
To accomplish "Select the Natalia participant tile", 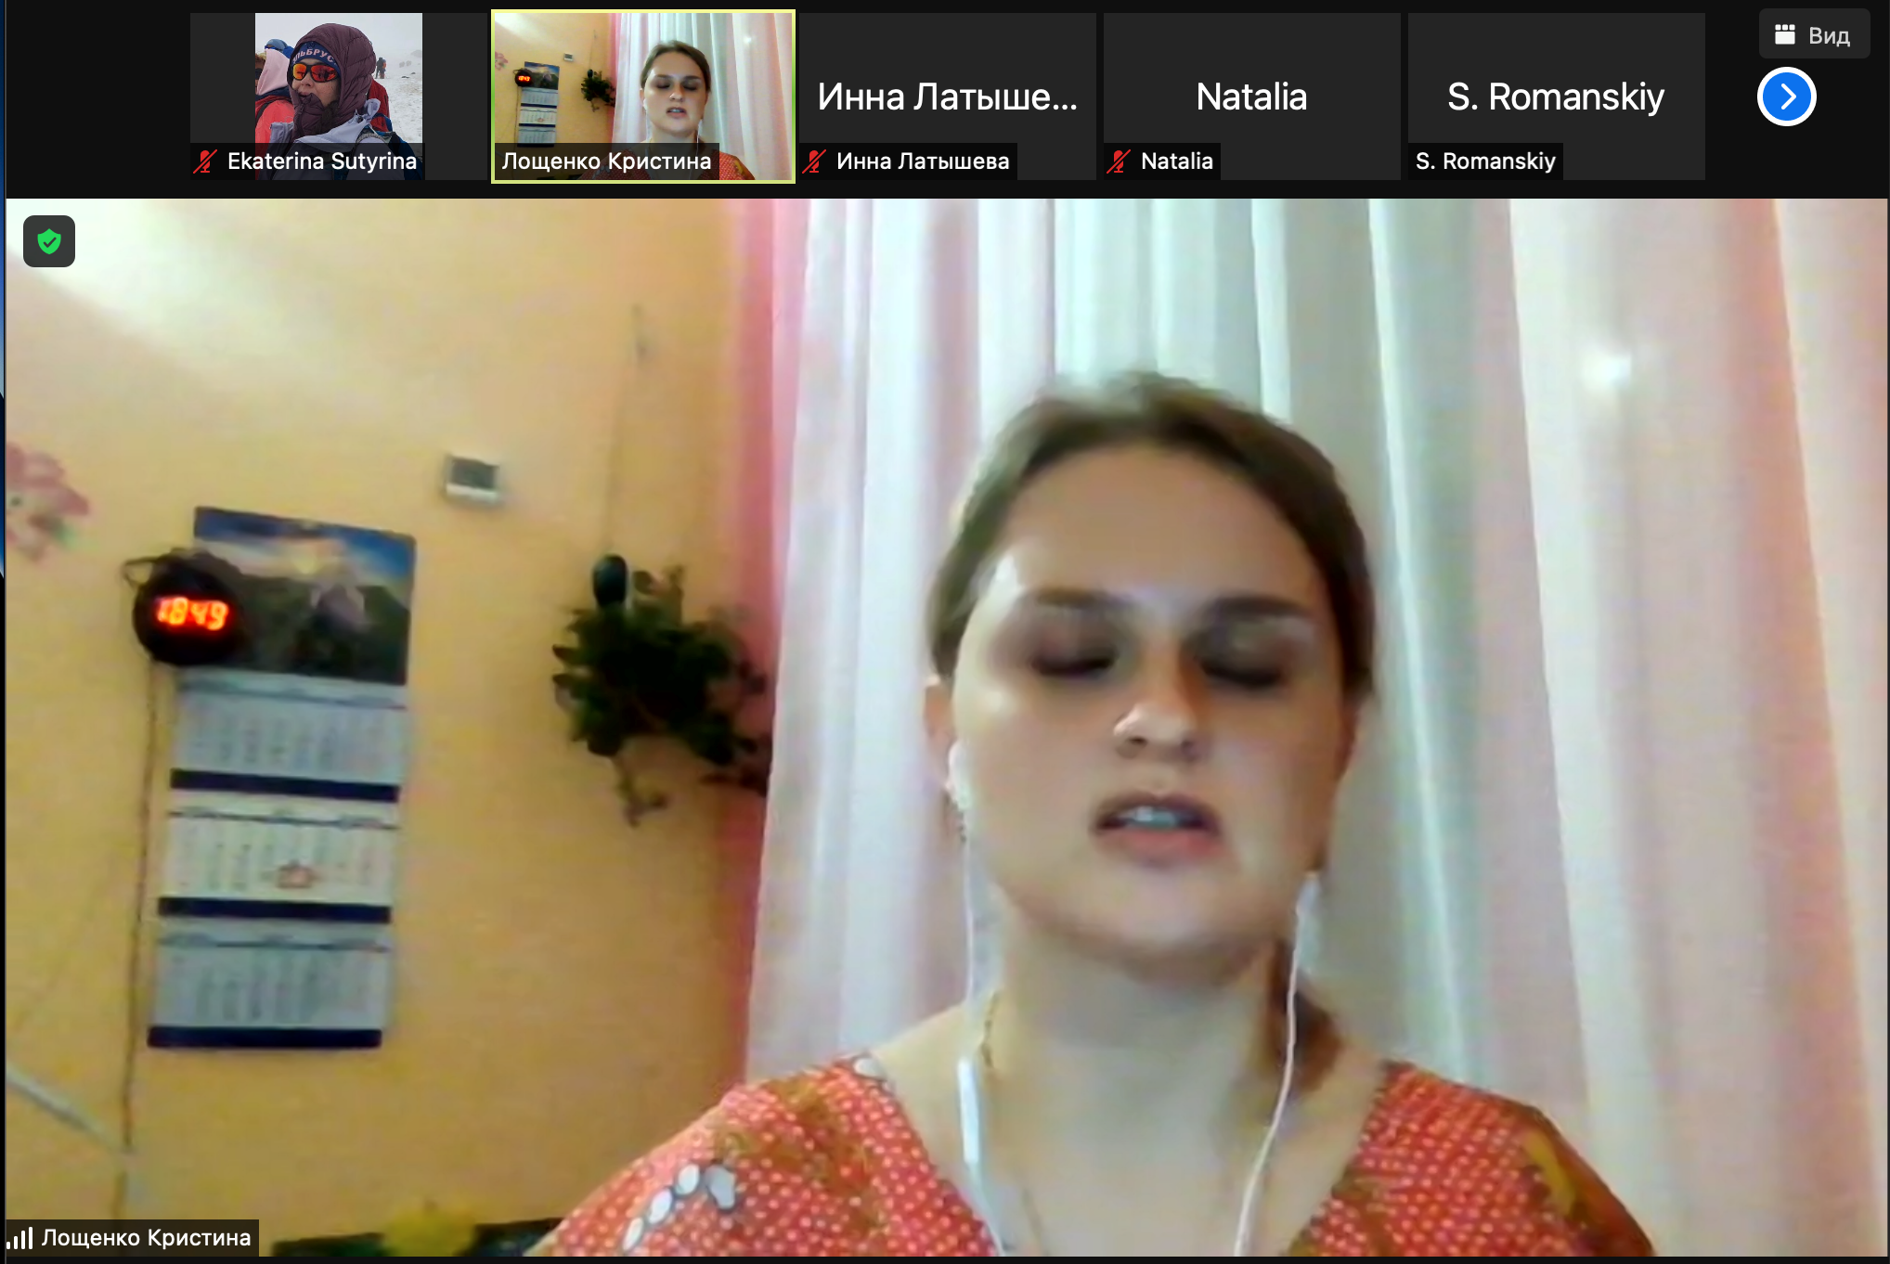I will [1252, 96].
